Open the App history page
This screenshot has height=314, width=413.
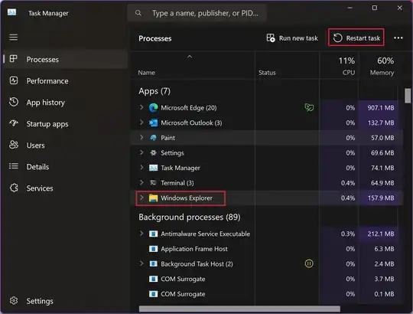[65, 103]
